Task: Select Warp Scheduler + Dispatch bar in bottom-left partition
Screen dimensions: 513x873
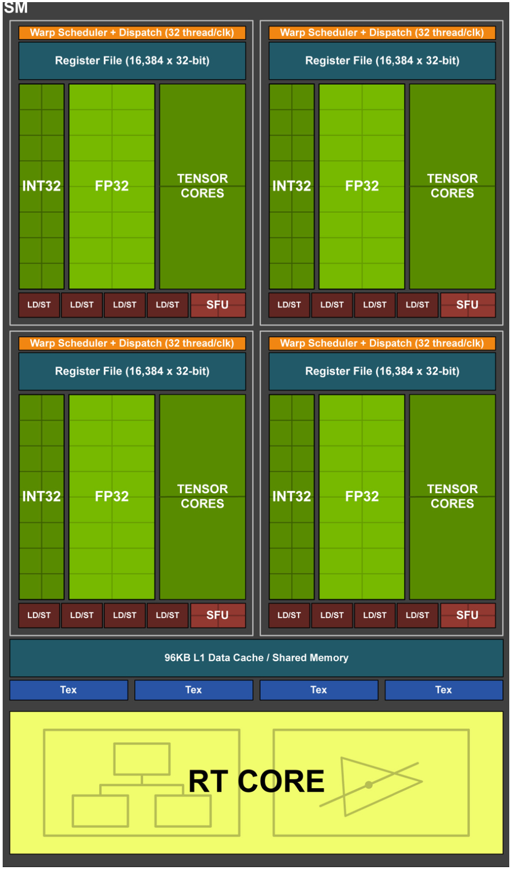Action: coord(132,343)
